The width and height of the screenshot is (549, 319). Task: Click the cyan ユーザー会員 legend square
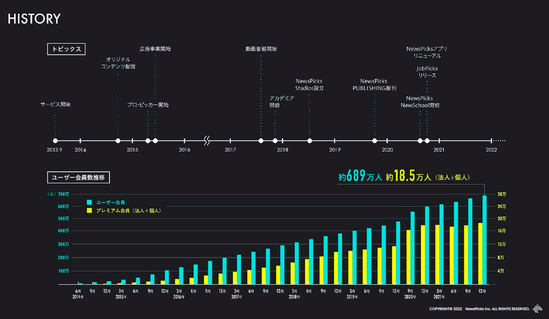pyautogui.click(x=89, y=202)
